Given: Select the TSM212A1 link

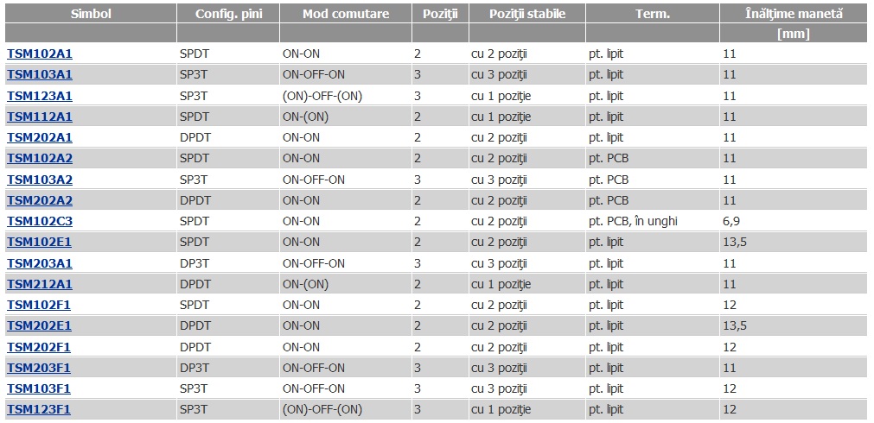Looking at the screenshot, I should point(40,284).
